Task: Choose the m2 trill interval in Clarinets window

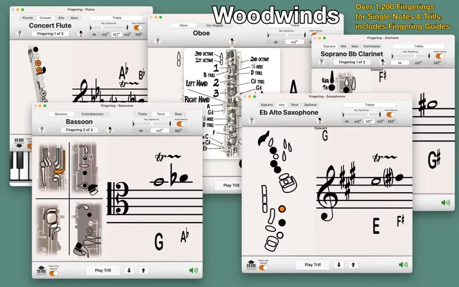Action: 418,63
